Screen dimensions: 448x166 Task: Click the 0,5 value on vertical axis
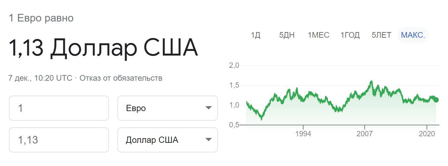pos(234,125)
